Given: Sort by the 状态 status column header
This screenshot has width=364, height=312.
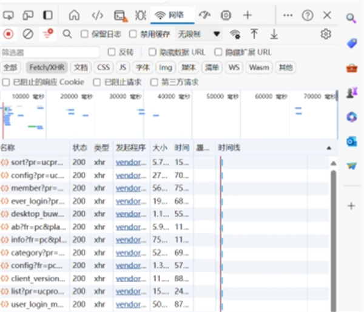Looking at the screenshot, I should tap(80, 148).
